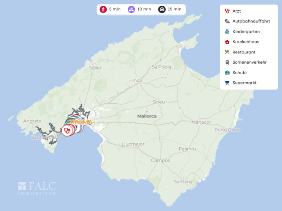Click the Arzt stethoscope legend icon
Screen dimensions: 282x211
[227, 11]
